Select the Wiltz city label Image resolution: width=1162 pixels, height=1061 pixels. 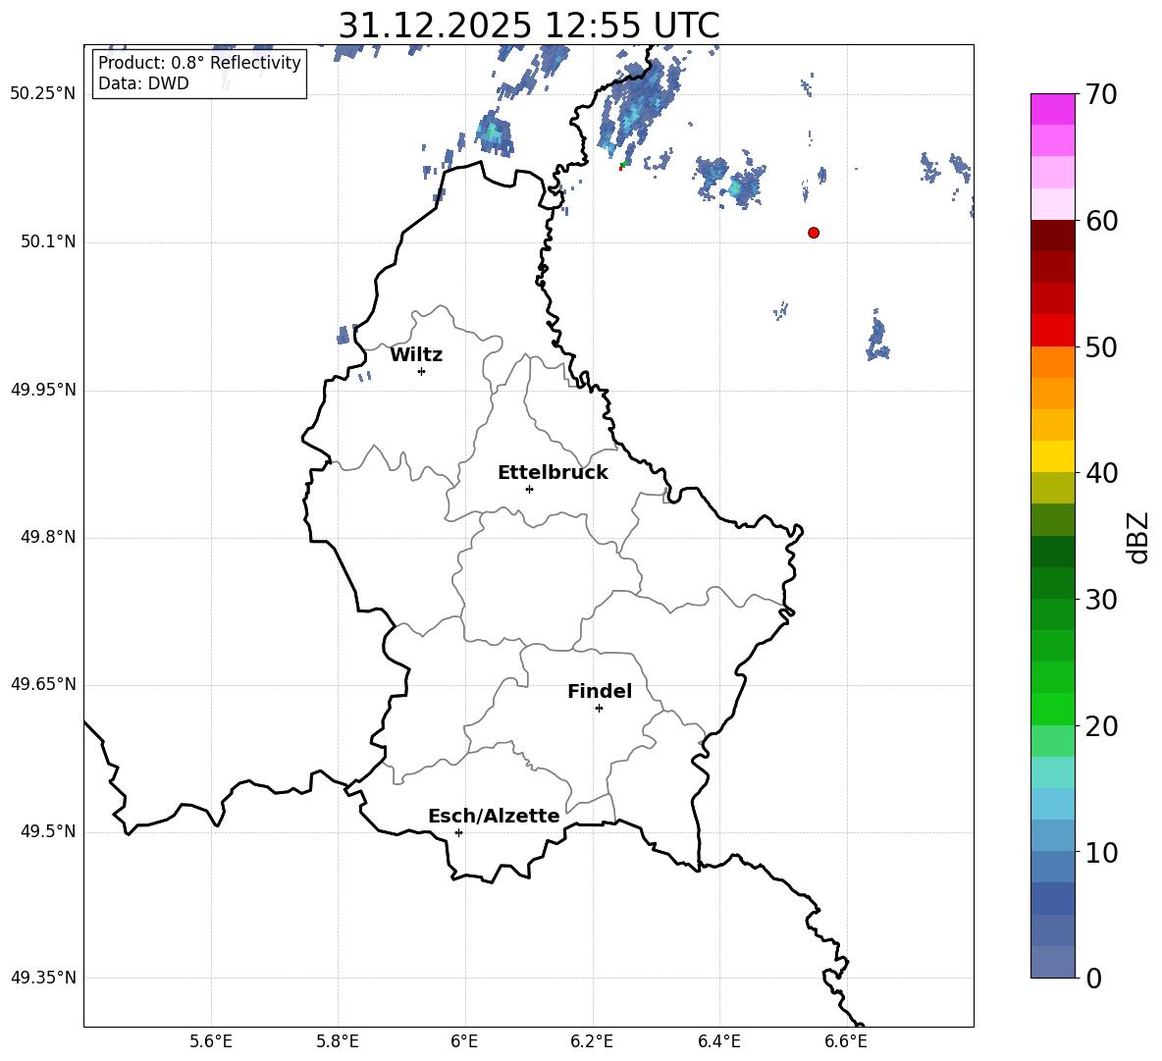click(416, 355)
